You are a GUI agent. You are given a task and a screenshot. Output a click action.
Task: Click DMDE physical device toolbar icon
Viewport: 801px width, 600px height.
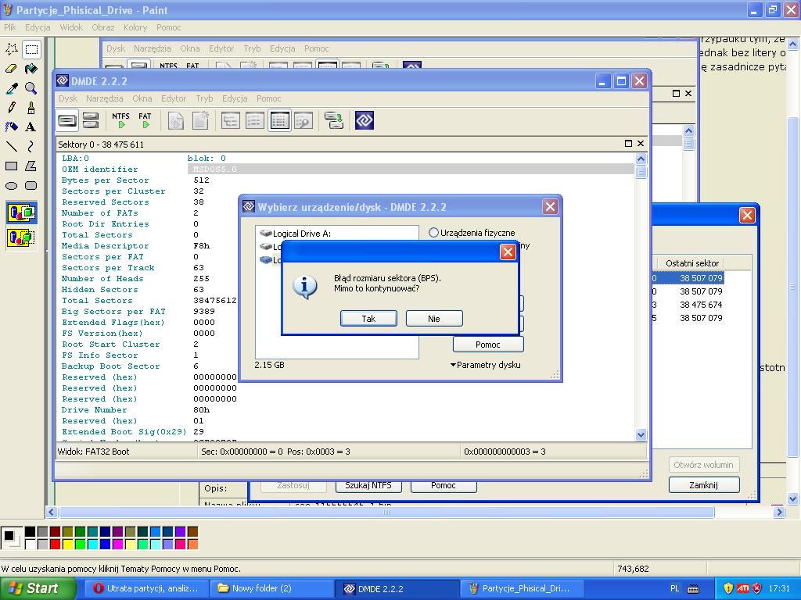tap(67, 120)
